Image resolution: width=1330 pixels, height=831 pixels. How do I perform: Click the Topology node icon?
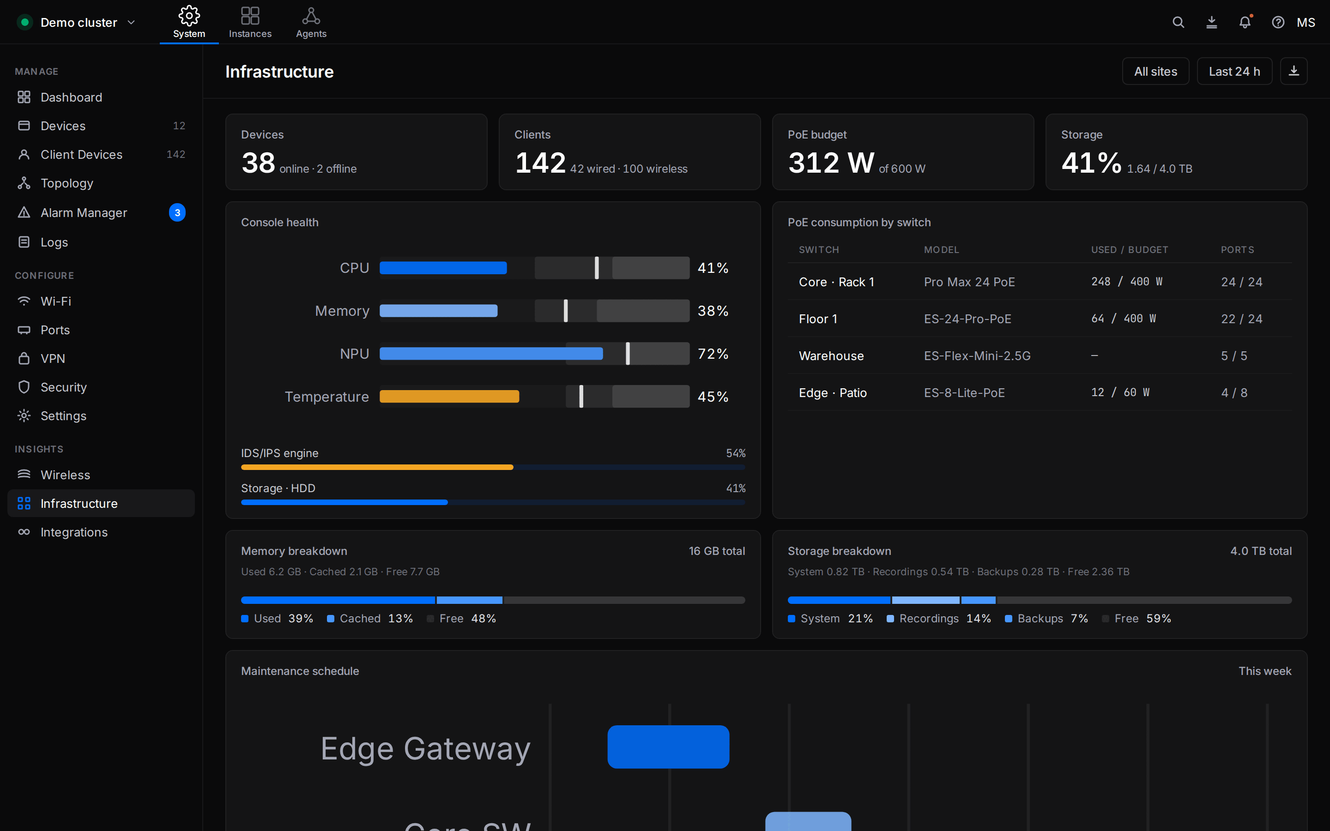[24, 183]
